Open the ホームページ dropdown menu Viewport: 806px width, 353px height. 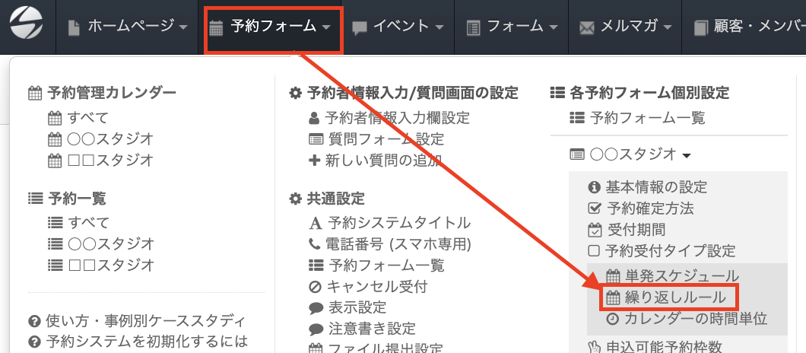(x=128, y=27)
